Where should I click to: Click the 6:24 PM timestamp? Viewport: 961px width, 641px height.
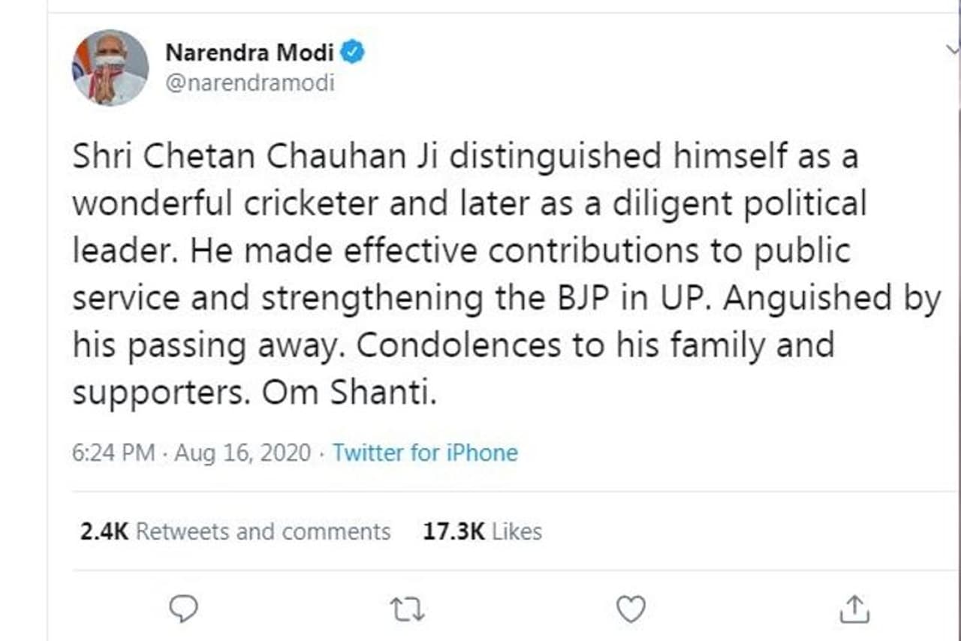pos(113,453)
